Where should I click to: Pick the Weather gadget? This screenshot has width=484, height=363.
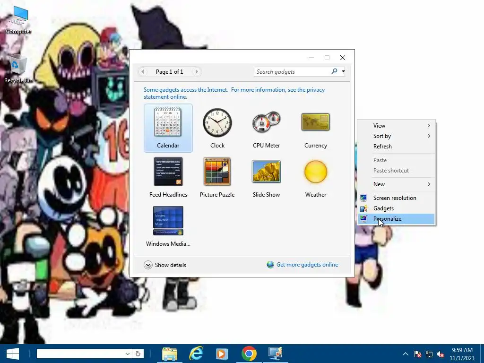315,177
